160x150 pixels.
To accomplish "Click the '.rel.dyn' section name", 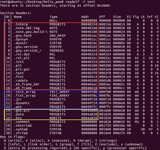I will tap(22, 54).
